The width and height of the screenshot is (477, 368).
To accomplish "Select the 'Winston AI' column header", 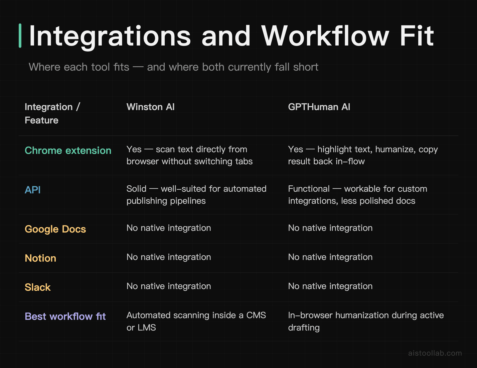I will tap(150, 107).
